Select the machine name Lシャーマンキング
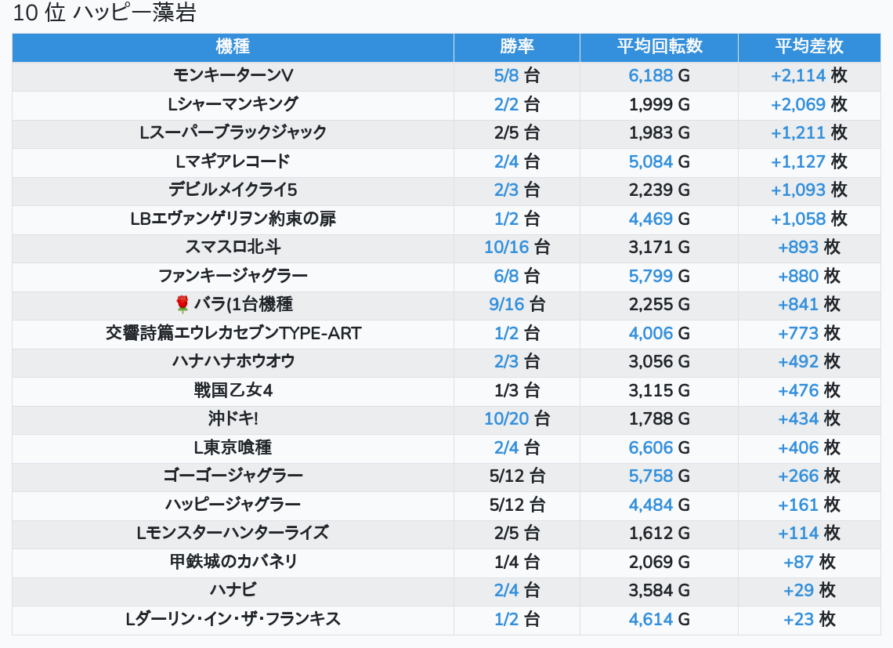Screen dimensions: 893x648 coord(233,104)
